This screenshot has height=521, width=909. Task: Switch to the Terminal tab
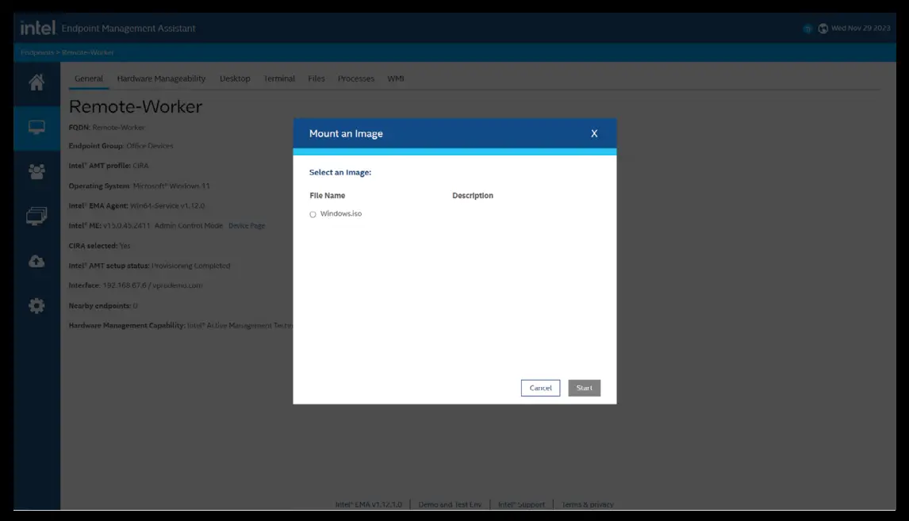pyautogui.click(x=279, y=79)
